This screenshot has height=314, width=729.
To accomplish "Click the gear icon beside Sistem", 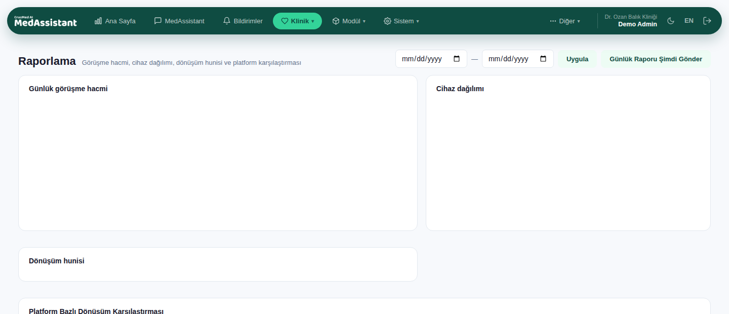I will 387,21.
